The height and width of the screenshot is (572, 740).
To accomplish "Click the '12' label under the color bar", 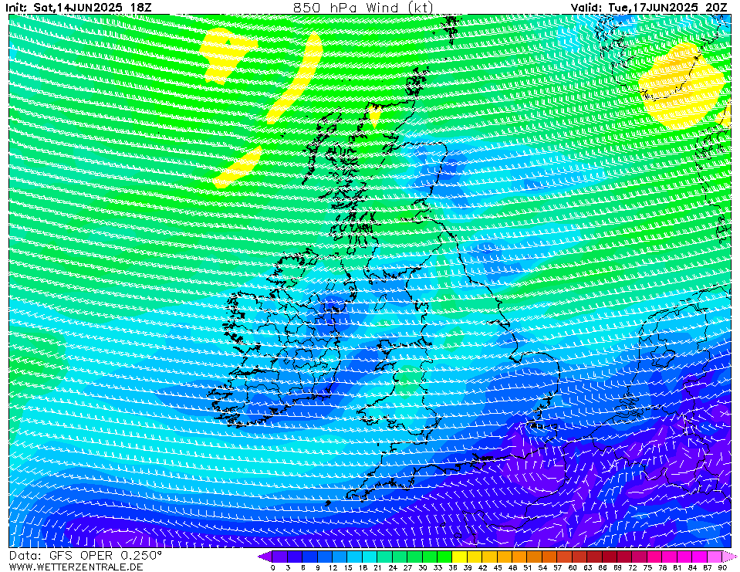I will click(x=333, y=567).
